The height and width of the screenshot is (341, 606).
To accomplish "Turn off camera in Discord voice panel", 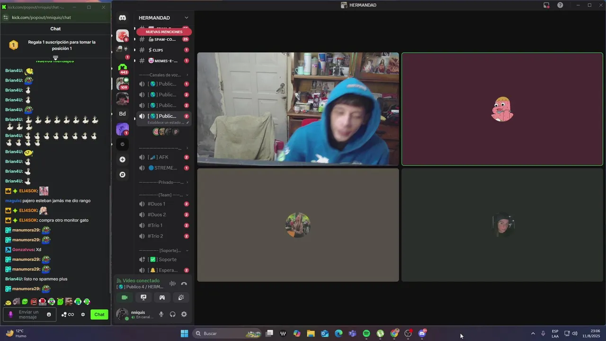I will 125,297.
